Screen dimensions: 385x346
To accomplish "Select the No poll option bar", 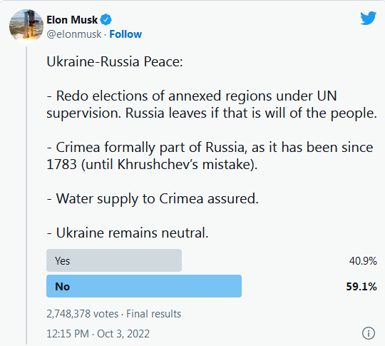I will pos(144,286).
